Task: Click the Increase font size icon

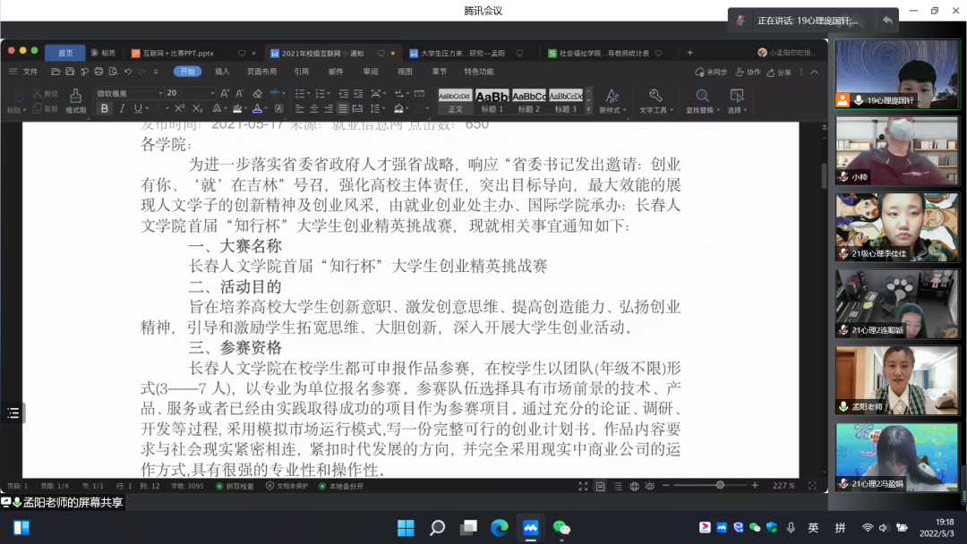Action: coord(225,93)
